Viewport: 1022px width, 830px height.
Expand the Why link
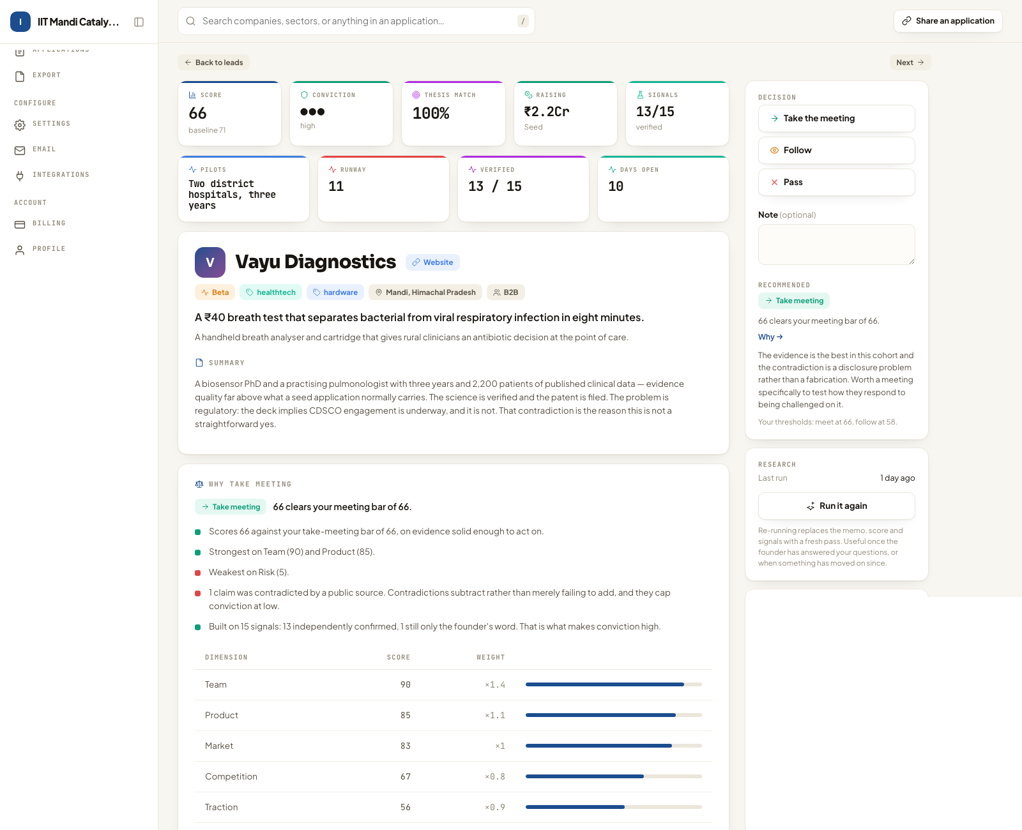770,337
